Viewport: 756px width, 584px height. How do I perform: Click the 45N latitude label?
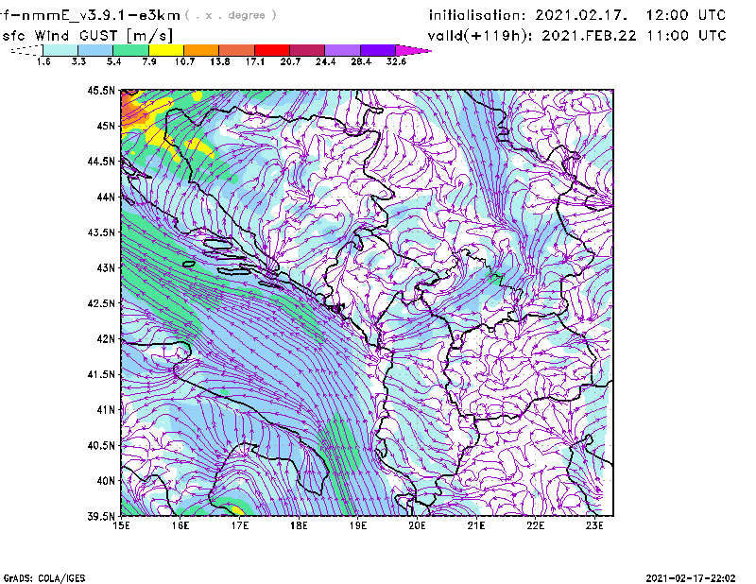[106, 126]
